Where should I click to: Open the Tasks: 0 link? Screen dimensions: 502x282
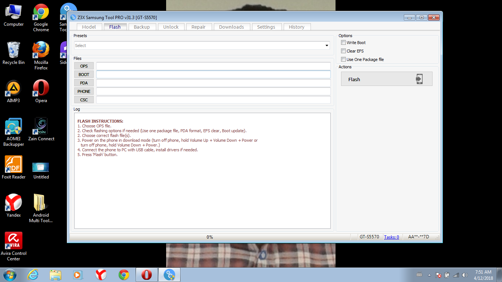pyautogui.click(x=391, y=237)
